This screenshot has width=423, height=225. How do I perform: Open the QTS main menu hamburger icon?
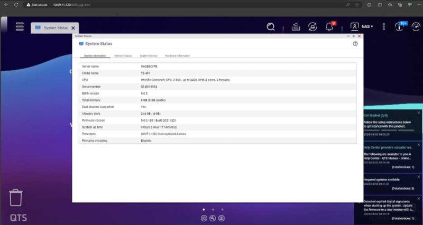tap(20, 26)
